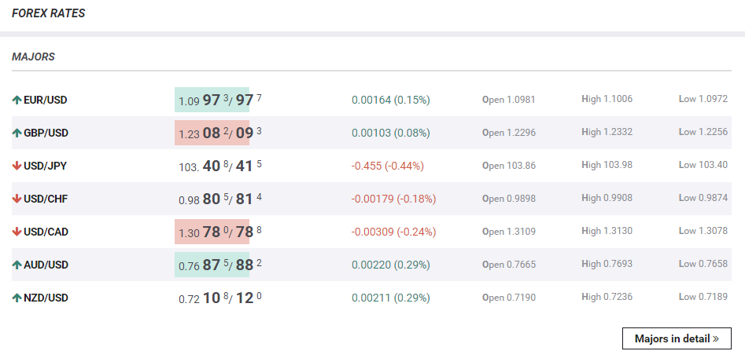Click the red down arrow beside USD/CAD
The image size is (745, 362).
point(17,232)
